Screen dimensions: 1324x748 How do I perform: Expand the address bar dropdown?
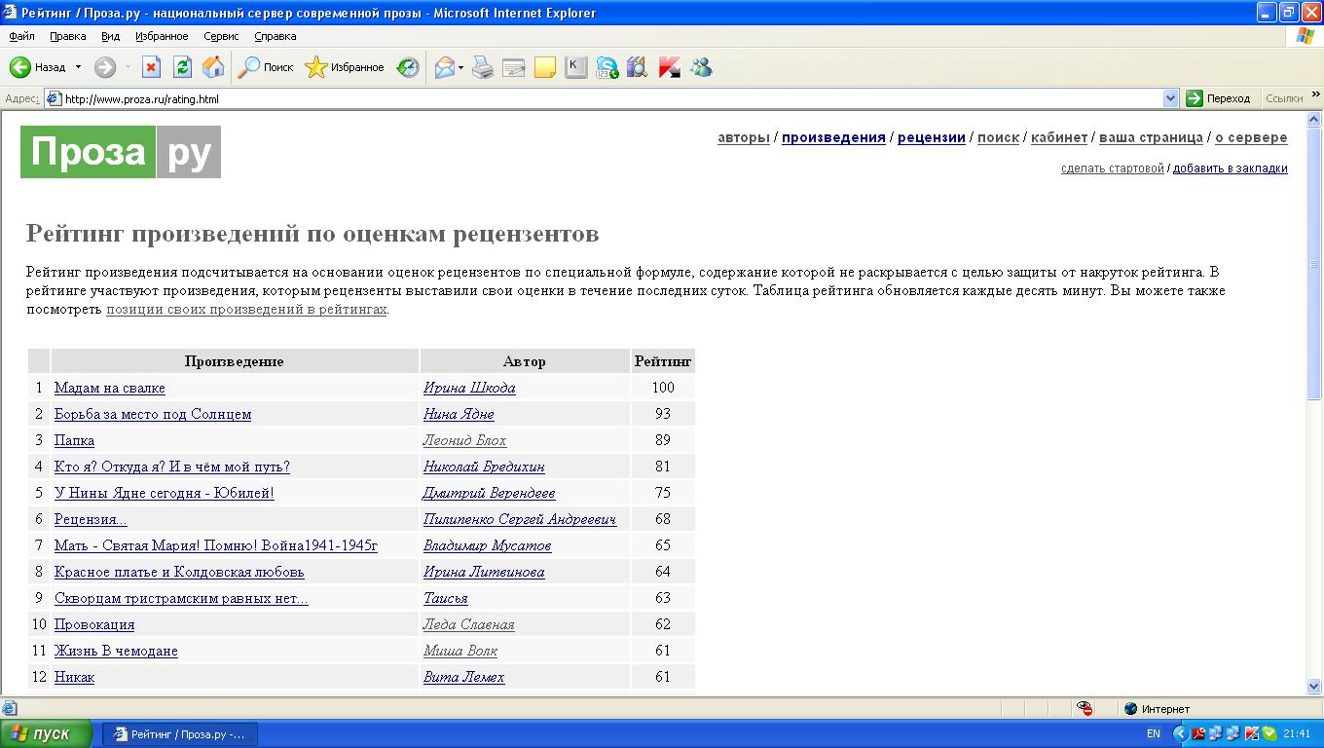click(x=1171, y=98)
